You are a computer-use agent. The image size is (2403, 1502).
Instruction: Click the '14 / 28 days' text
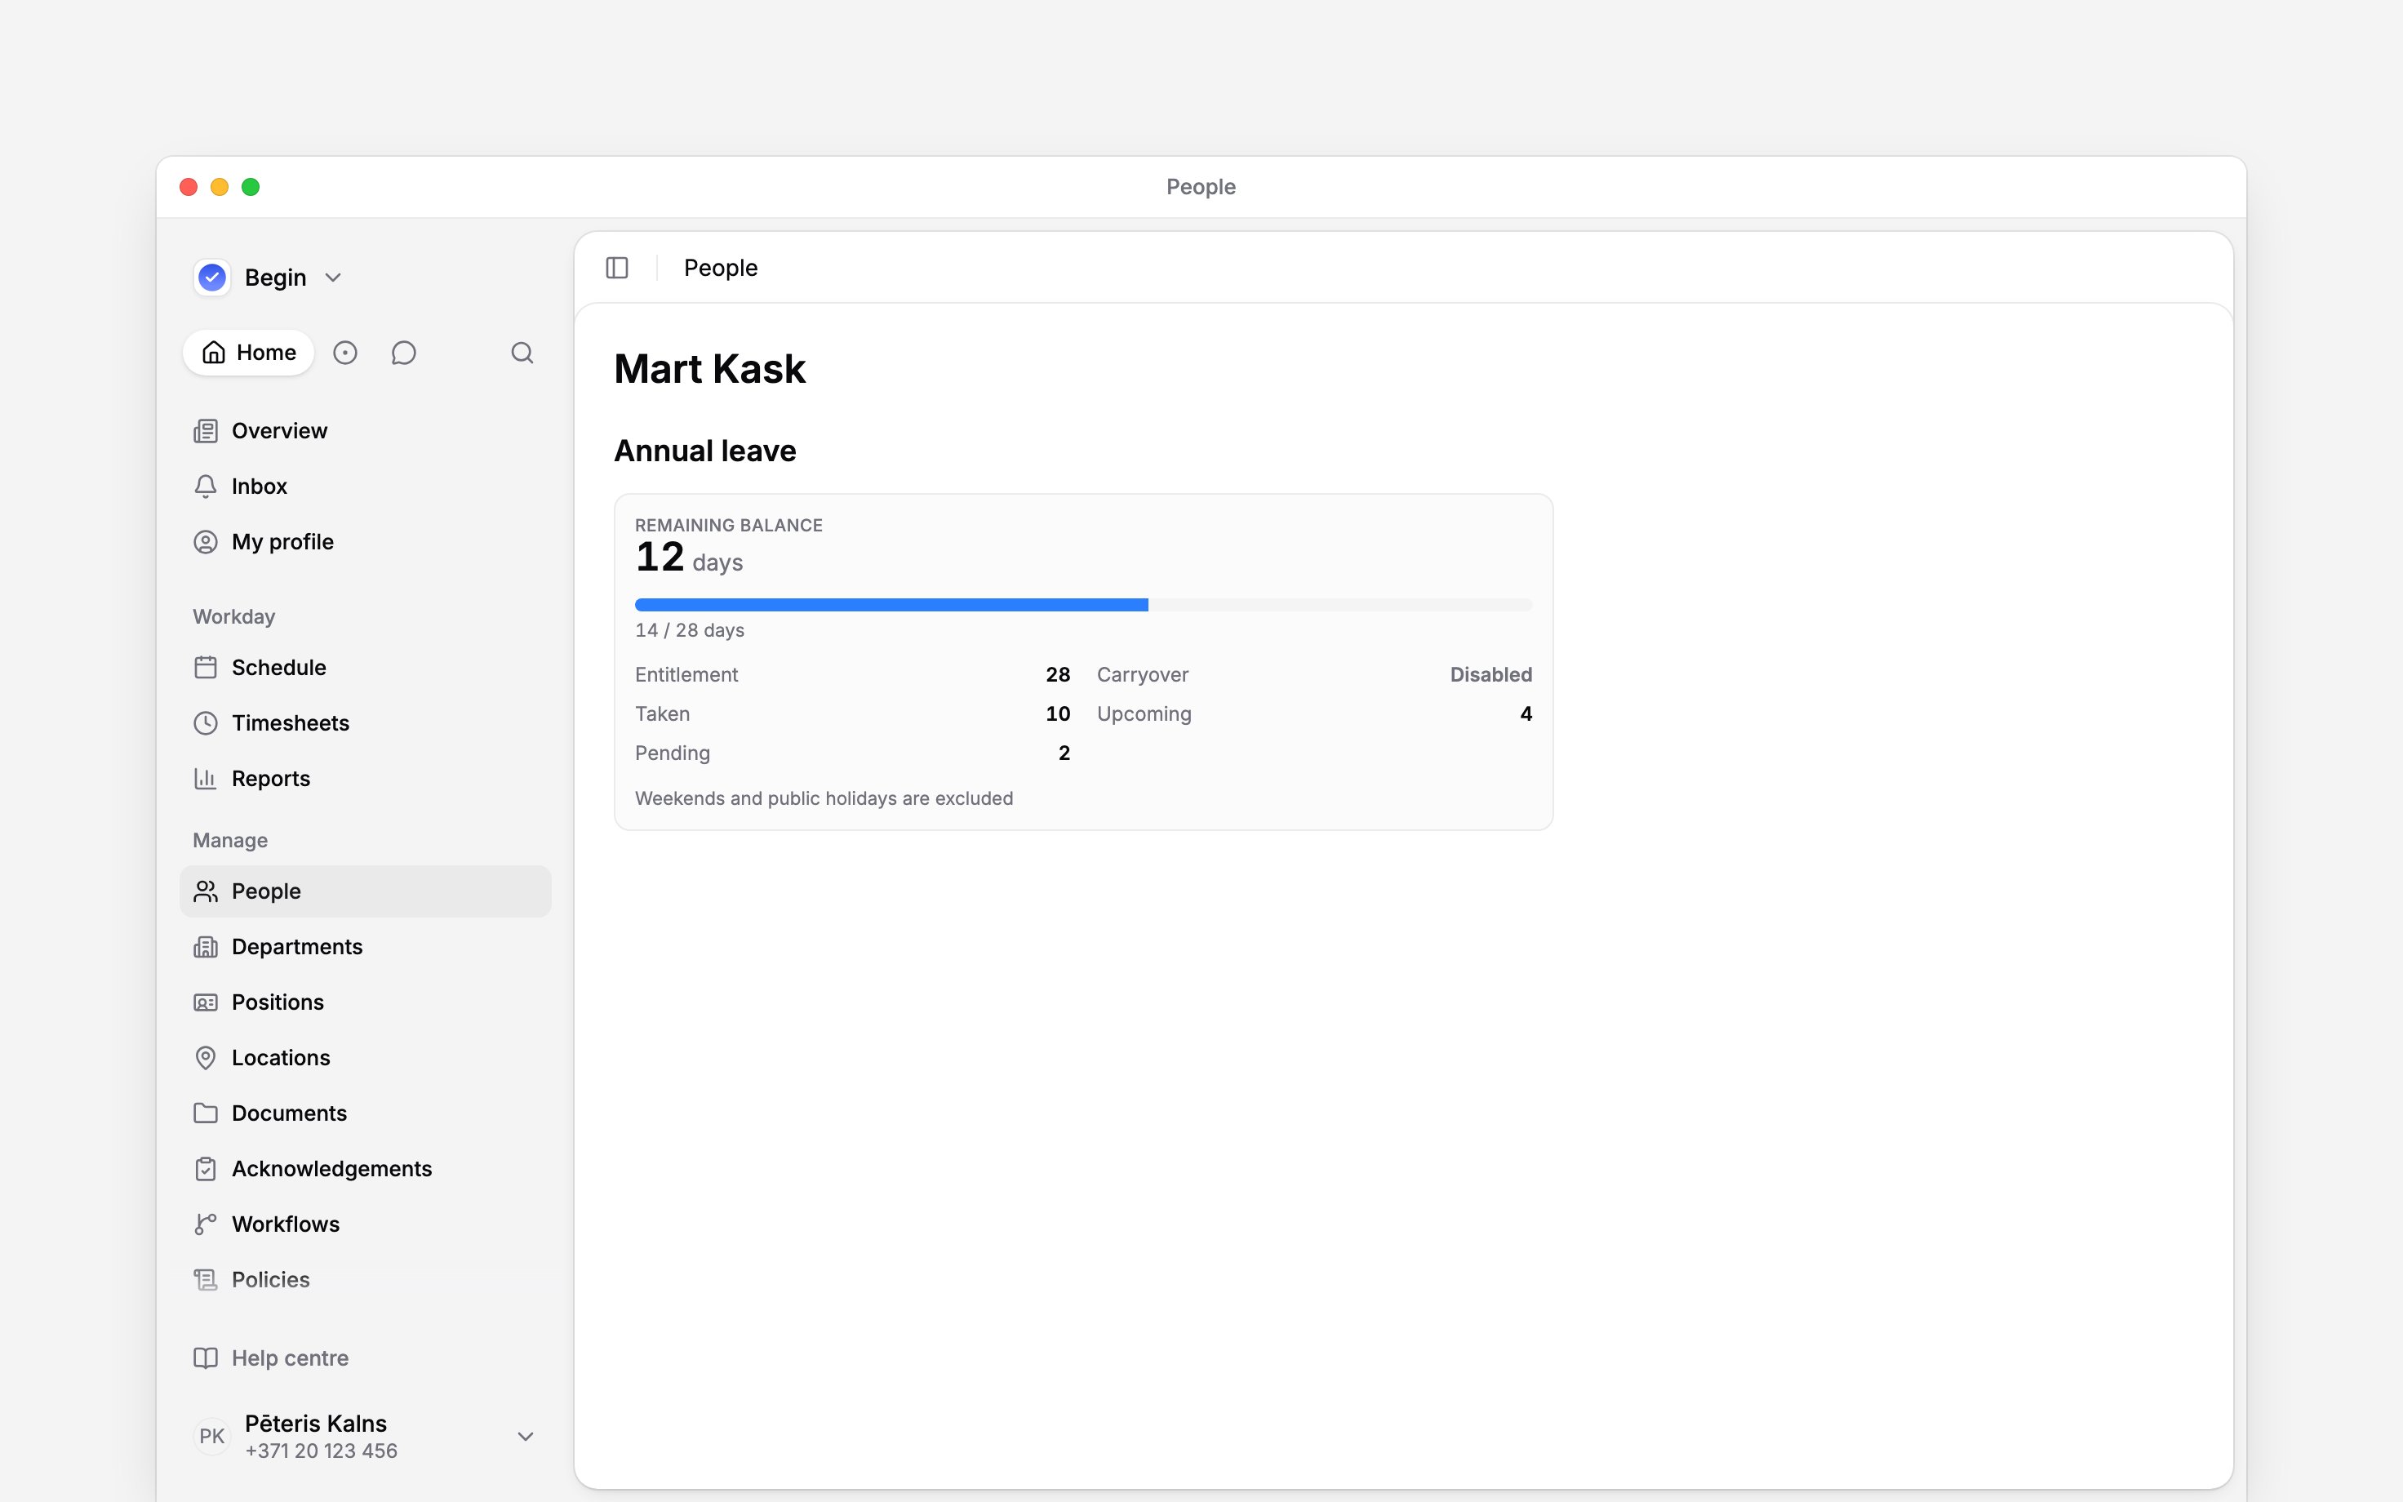(x=689, y=631)
